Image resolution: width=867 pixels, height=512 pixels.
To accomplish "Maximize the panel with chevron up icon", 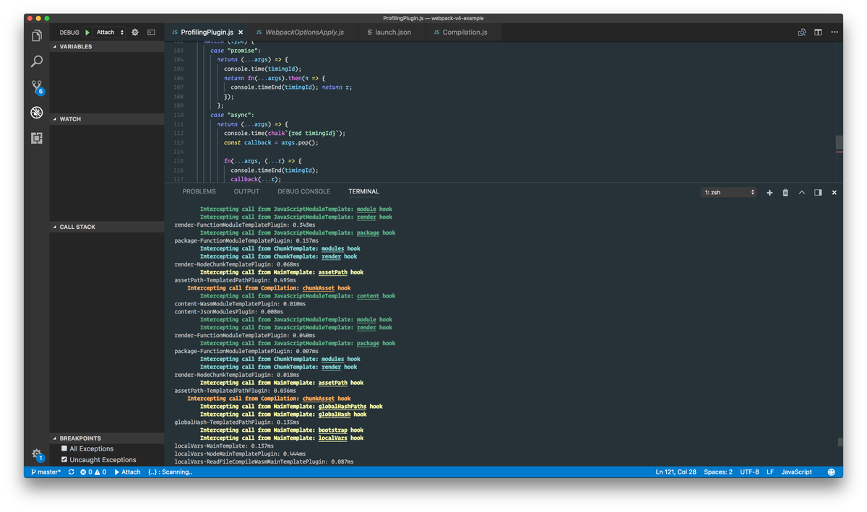I will [x=802, y=192].
